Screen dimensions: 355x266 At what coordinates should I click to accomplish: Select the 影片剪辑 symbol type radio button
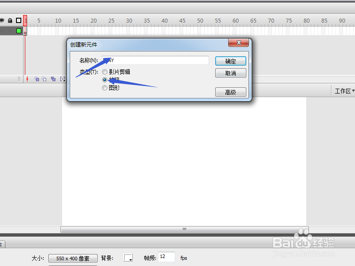[x=105, y=72]
